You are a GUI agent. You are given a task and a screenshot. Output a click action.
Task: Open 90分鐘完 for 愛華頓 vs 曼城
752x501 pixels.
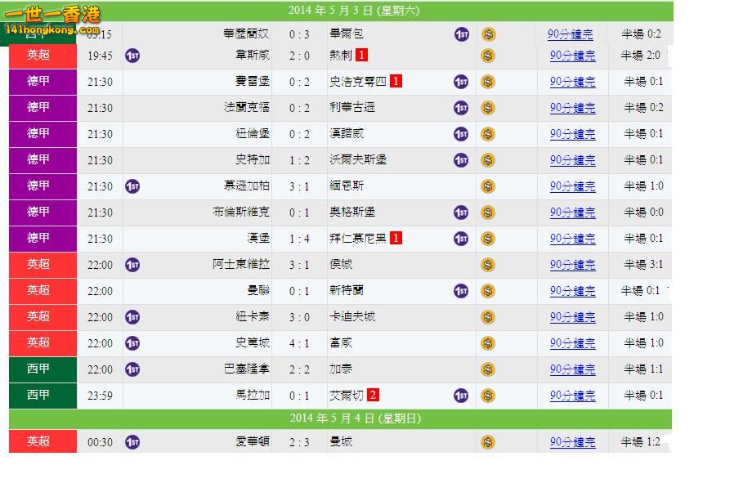pos(573,442)
